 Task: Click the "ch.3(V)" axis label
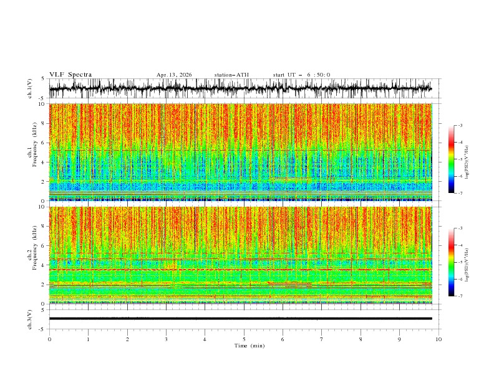[x=30, y=319]
